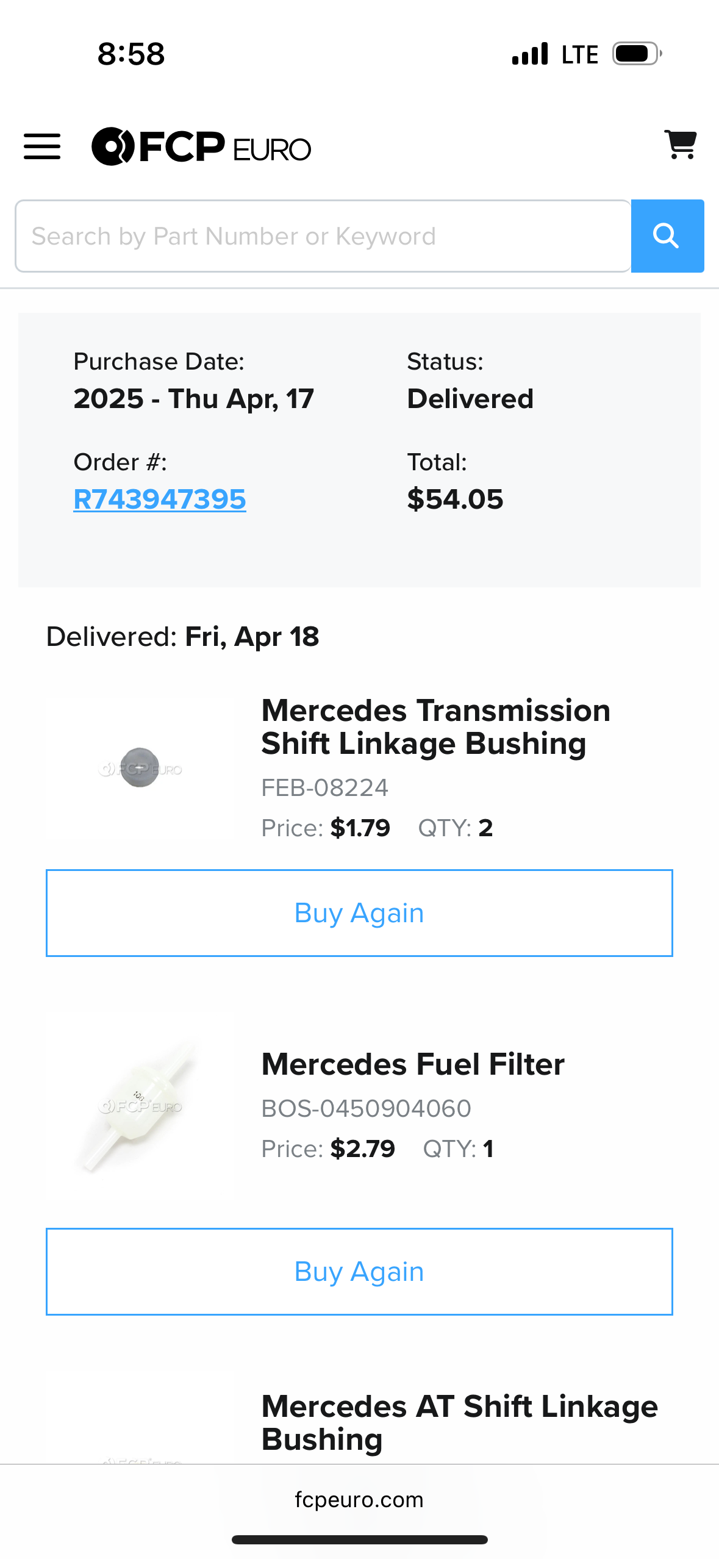Tap the fcpeuro.com address bar
719x1559 pixels.
(x=359, y=1499)
